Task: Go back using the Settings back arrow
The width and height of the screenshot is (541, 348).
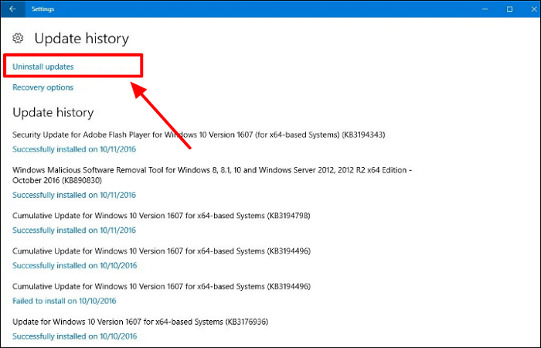Action: pos(12,9)
